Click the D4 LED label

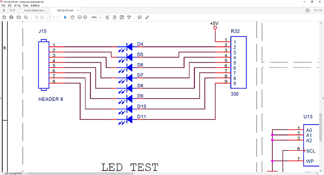click(x=140, y=44)
